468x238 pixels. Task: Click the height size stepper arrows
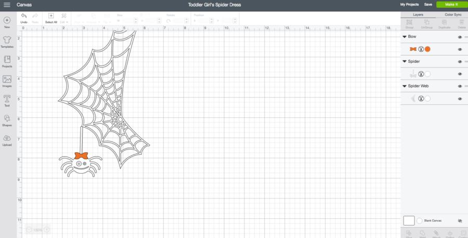pos(160,21)
